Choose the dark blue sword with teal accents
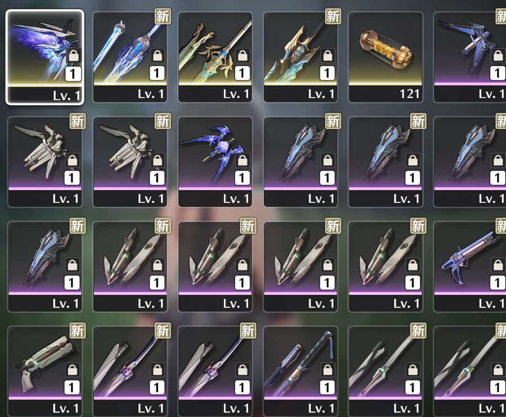The width and height of the screenshot is (506, 417). point(300,371)
